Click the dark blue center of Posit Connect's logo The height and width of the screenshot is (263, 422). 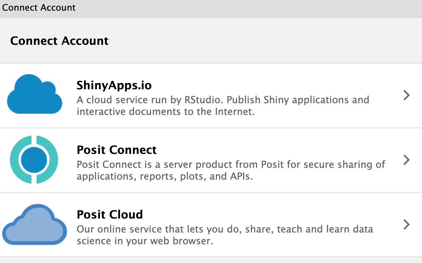point(34,160)
